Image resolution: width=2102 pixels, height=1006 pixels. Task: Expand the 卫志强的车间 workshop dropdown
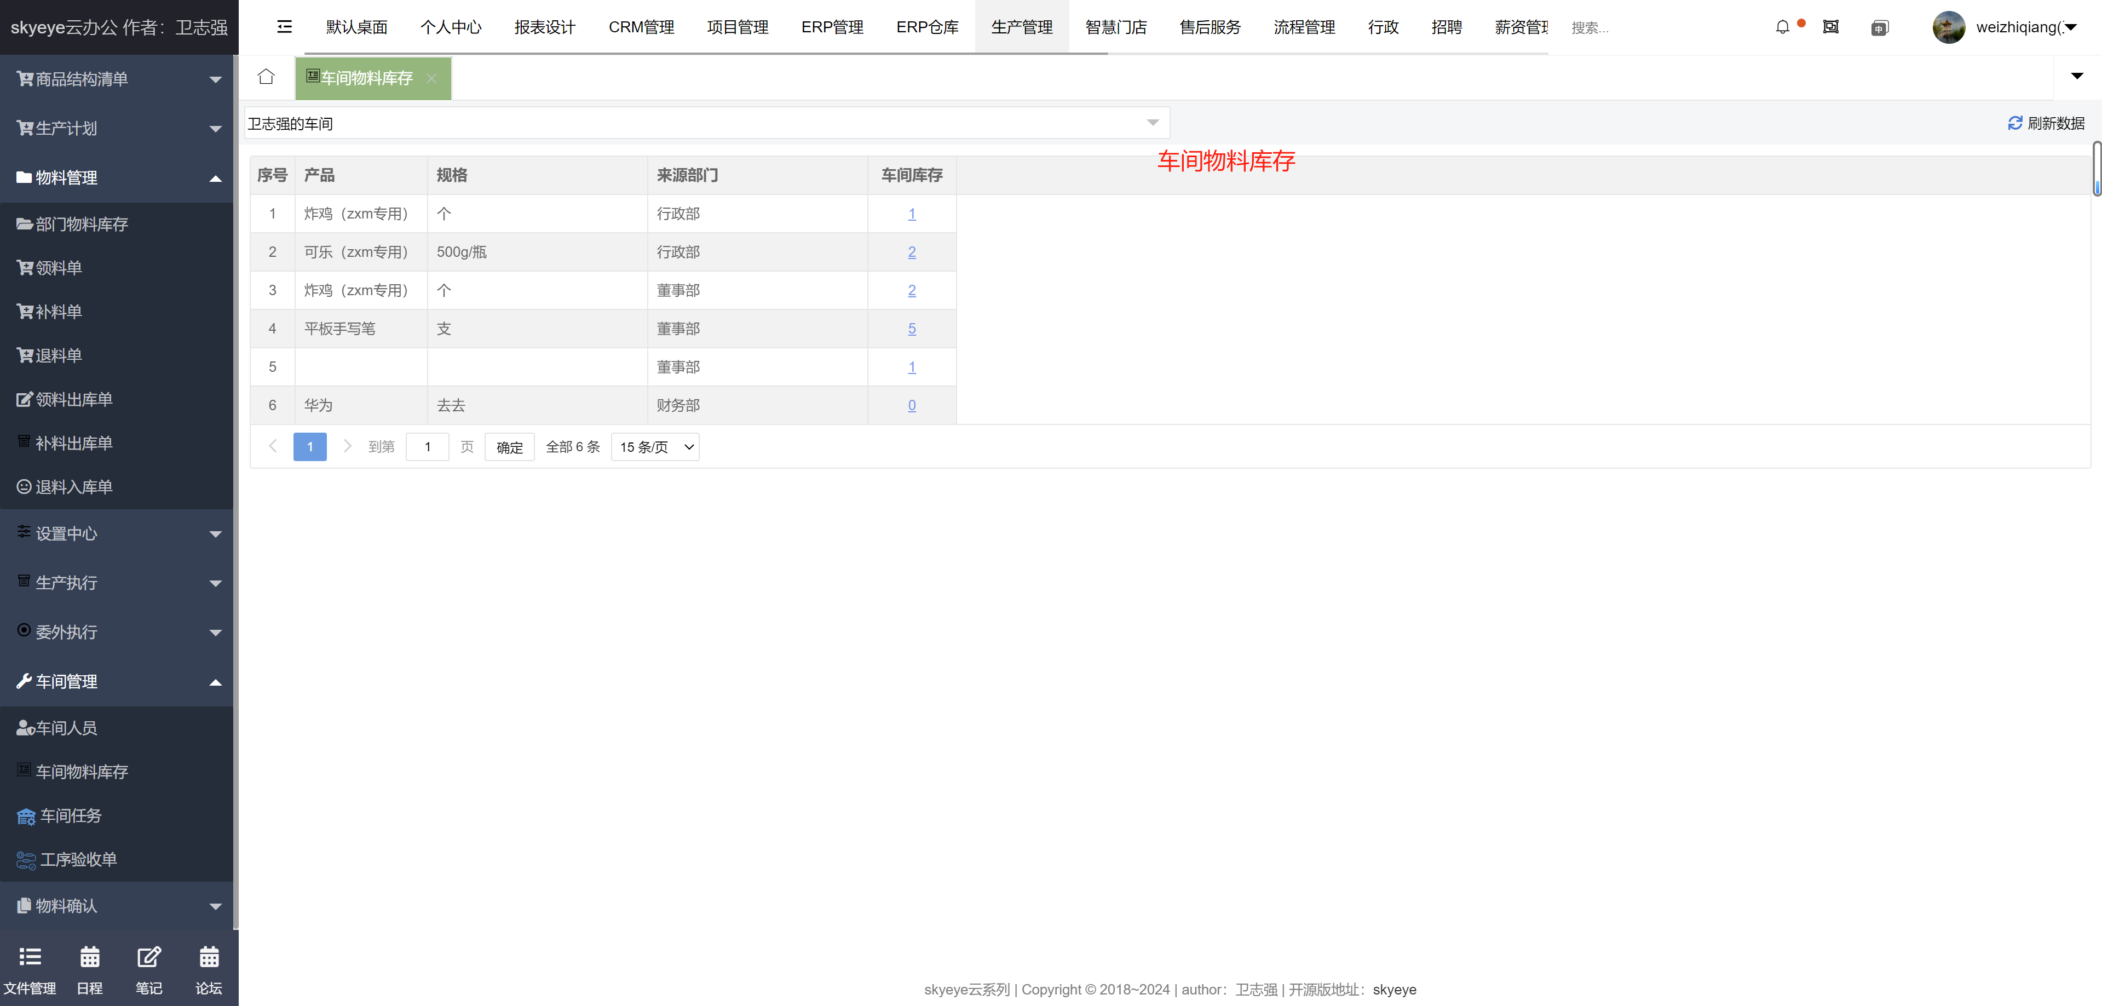707,123
